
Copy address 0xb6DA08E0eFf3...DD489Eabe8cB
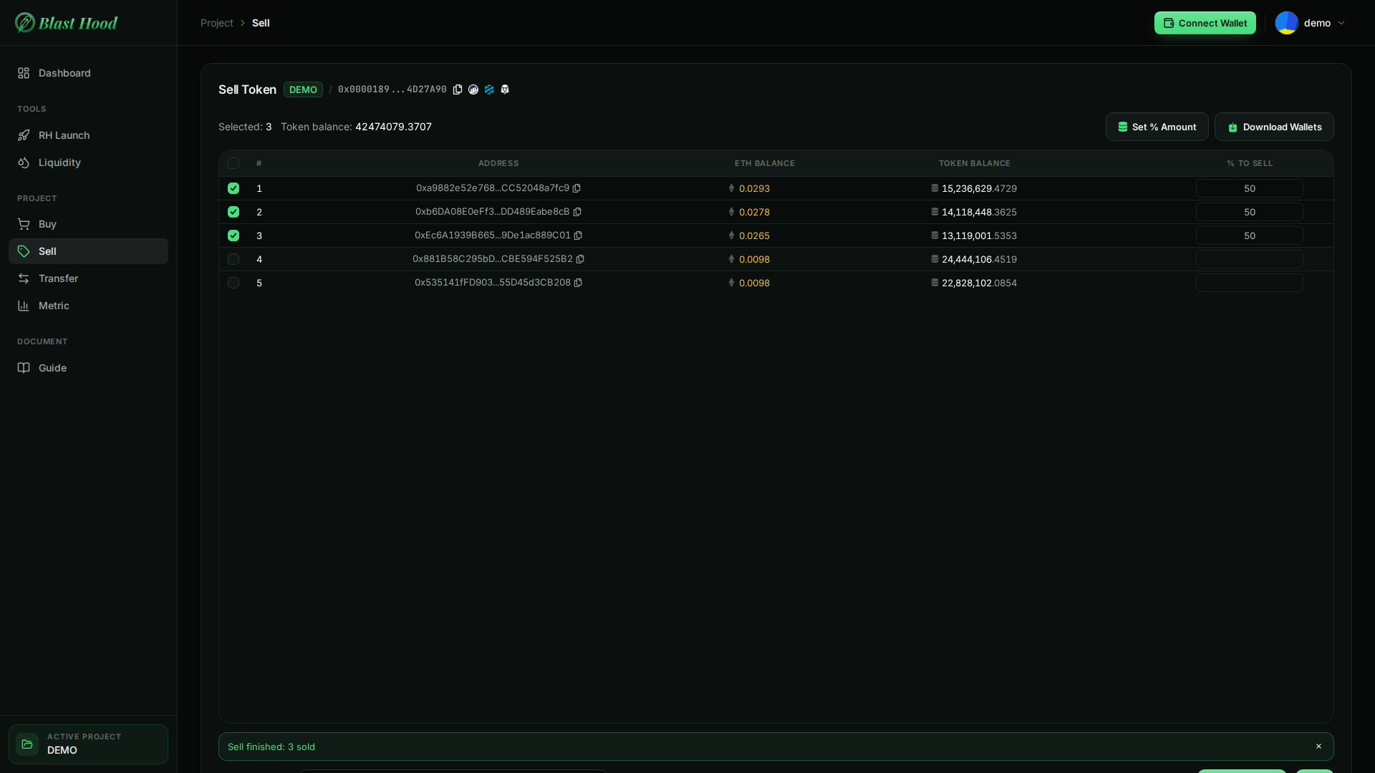pyautogui.click(x=577, y=212)
